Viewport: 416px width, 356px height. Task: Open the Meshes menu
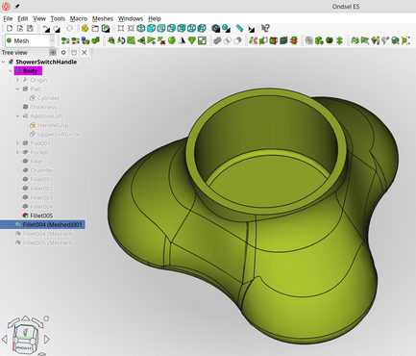point(103,18)
